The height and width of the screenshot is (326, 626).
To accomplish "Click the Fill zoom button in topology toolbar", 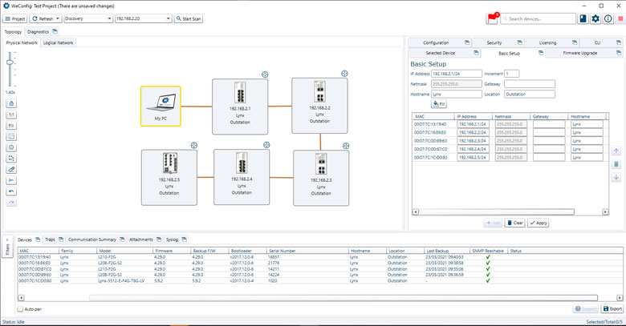I will pyautogui.click(x=11, y=126).
